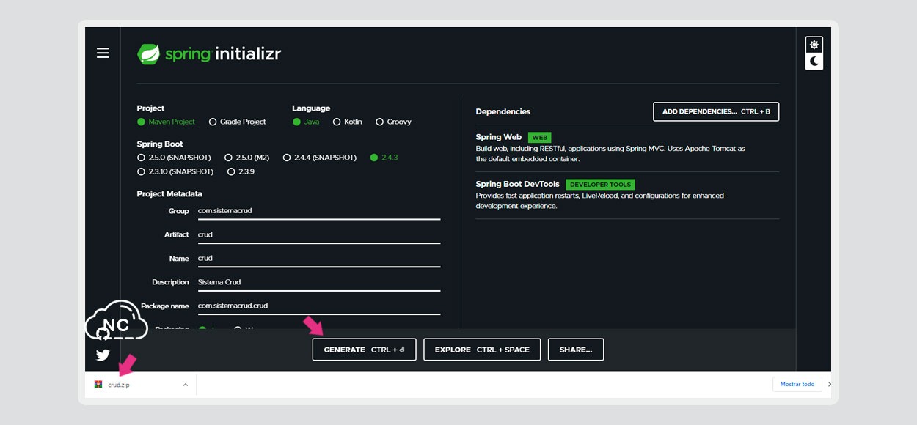Click Mostrar todo downloads button

click(x=797, y=384)
